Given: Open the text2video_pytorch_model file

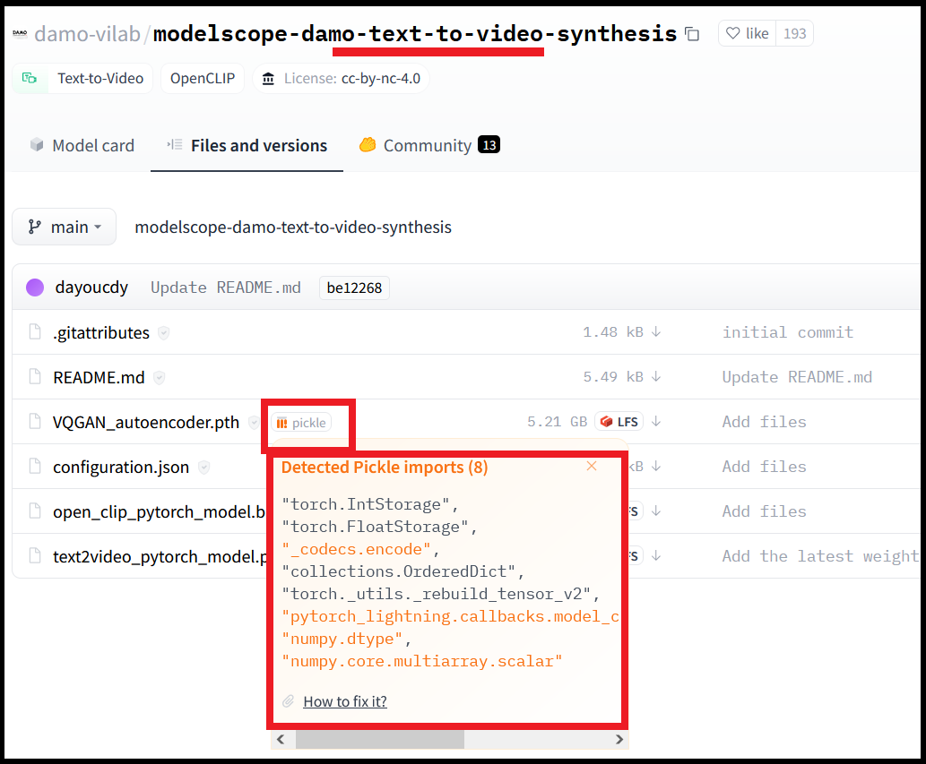Looking at the screenshot, I should [160, 557].
